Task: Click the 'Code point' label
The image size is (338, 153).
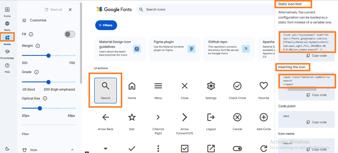Action: [287, 106]
